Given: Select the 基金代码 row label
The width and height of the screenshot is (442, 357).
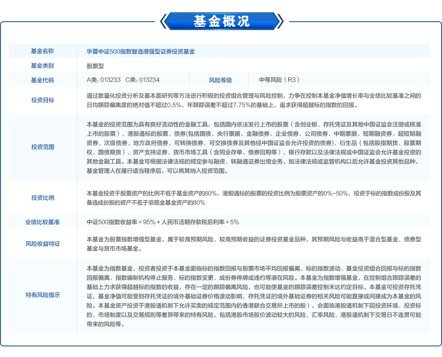Looking at the screenshot, I should [42, 80].
